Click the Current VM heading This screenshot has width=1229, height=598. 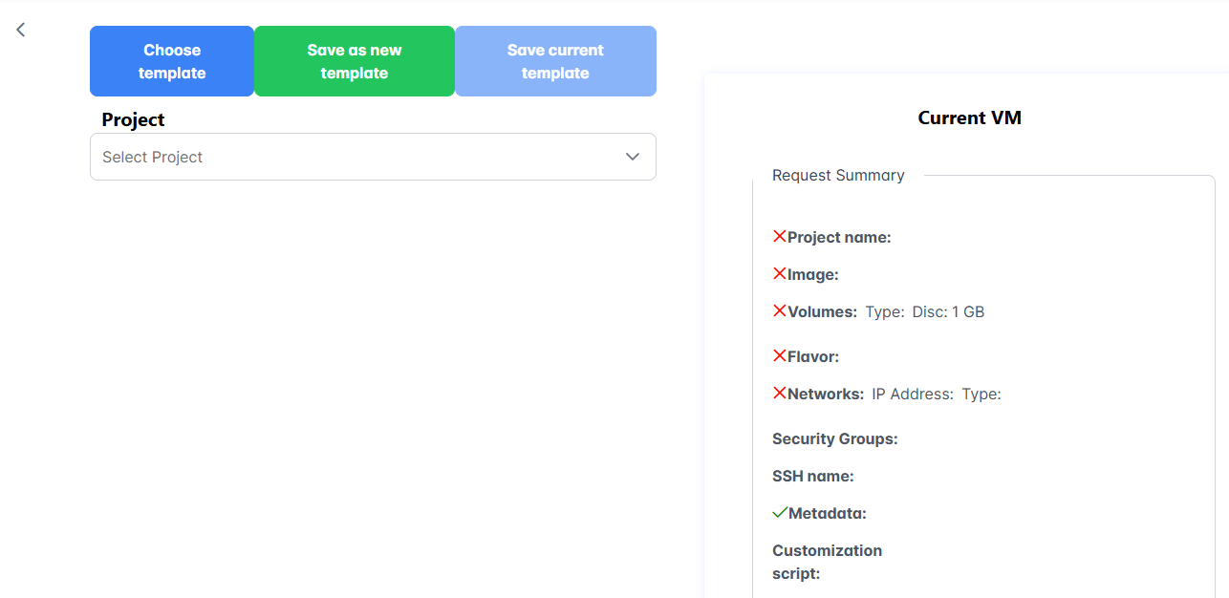[969, 117]
